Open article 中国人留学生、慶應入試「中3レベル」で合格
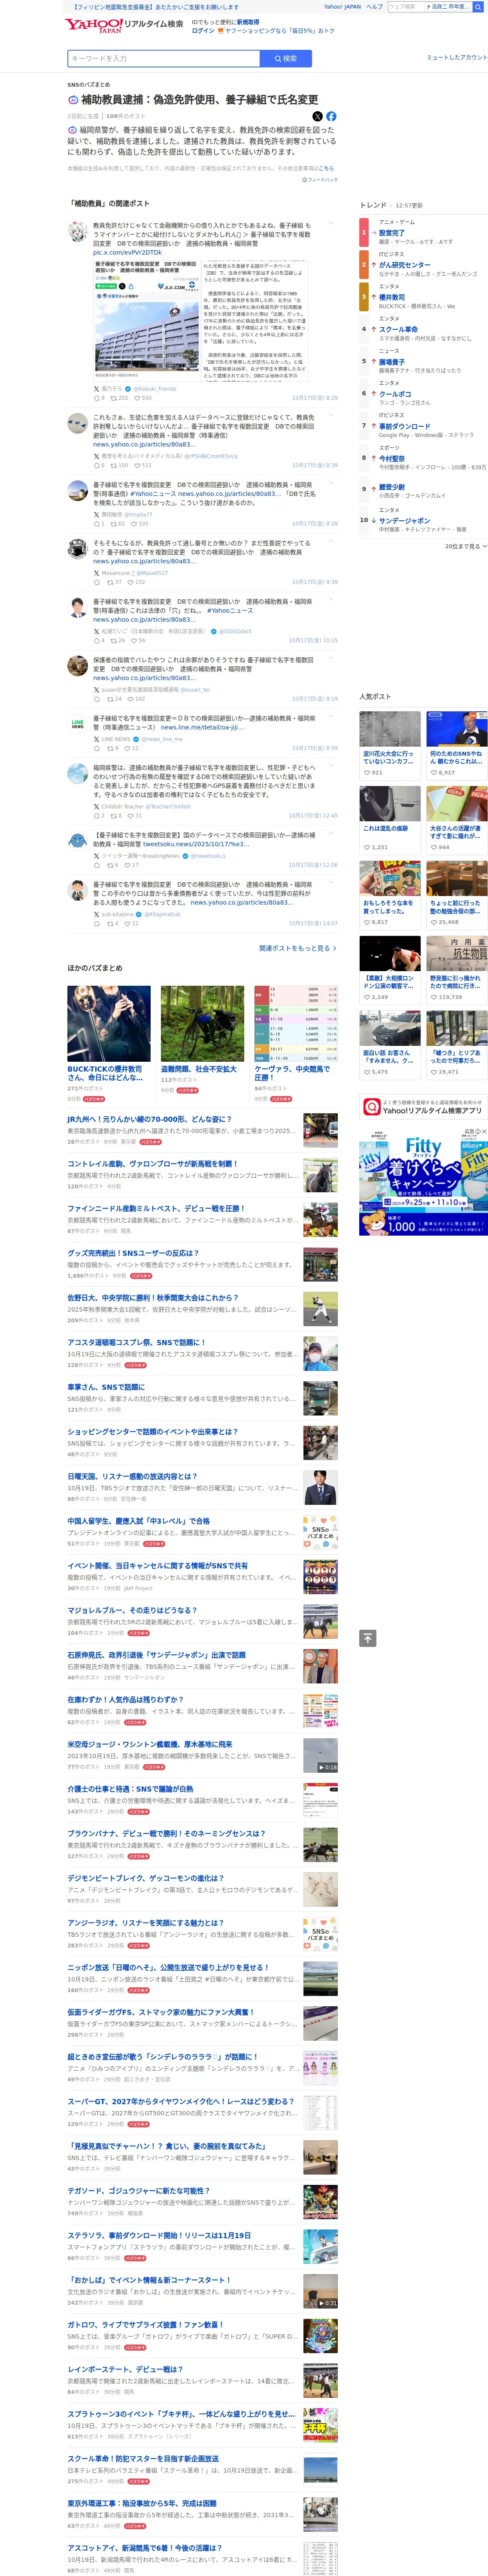Image resolution: width=488 pixels, height=2576 pixels. tap(138, 1521)
